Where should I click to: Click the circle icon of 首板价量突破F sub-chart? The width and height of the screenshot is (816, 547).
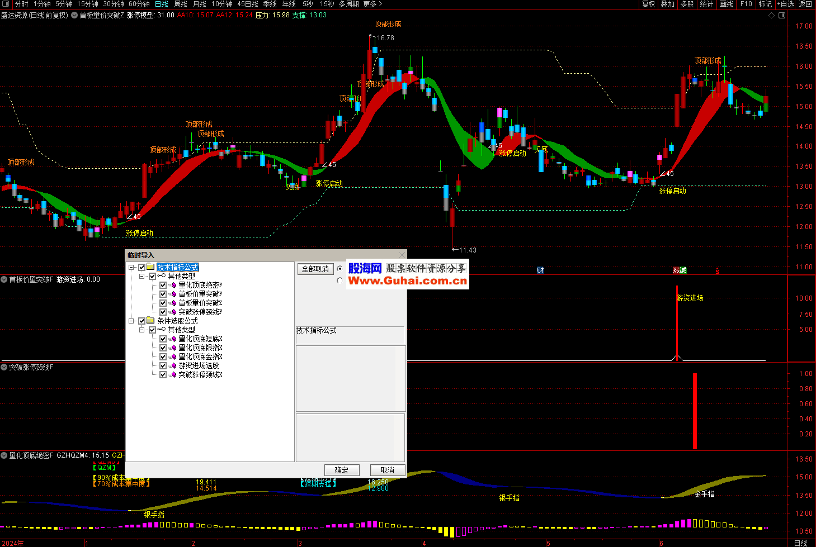pos(4,279)
